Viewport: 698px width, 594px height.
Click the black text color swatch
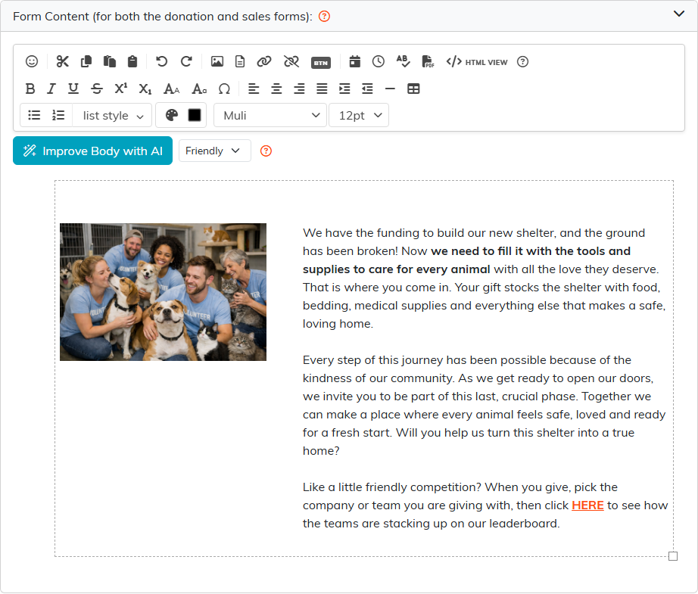[x=195, y=115]
